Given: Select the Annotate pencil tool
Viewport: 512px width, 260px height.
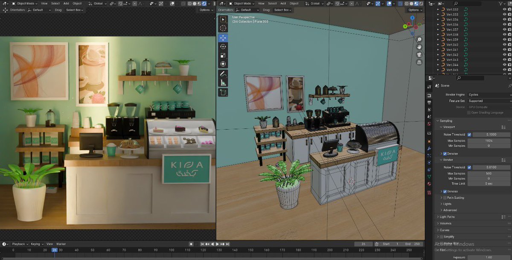Looking at the screenshot, I should 223,74.
